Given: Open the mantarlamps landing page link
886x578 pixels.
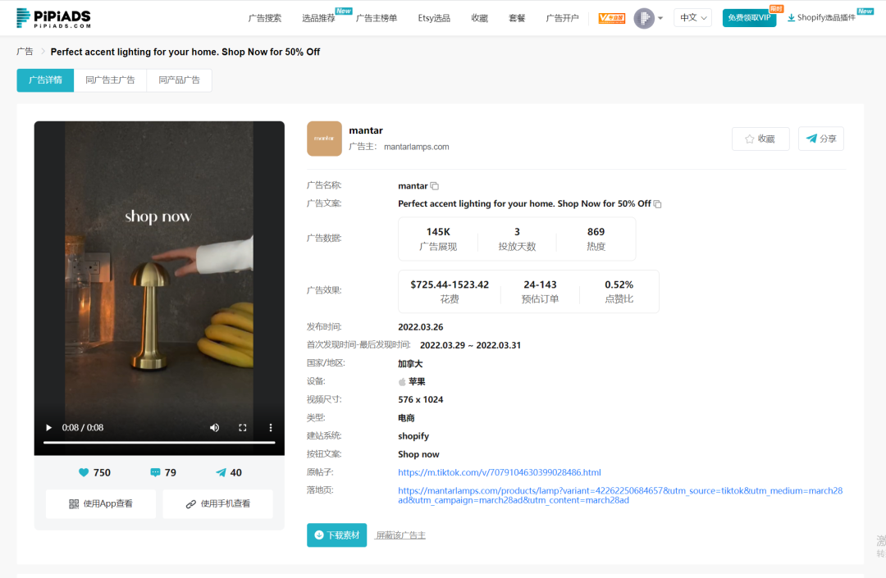Looking at the screenshot, I should pos(620,495).
